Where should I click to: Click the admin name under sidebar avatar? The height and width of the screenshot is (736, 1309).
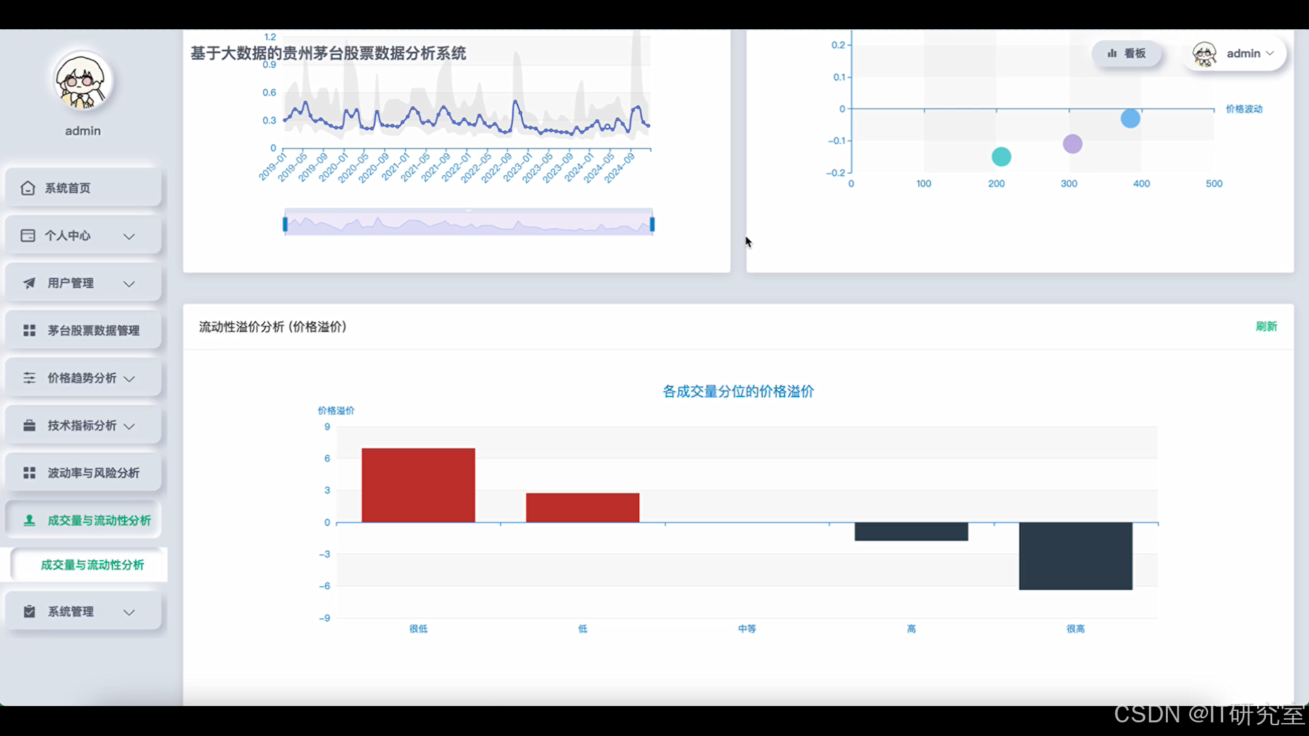tap(82, 131)
